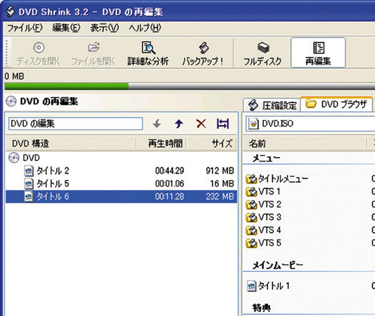Image resolution: width=375 pixels, height=316 pixels.
Task: Click the green disc capacity bar
Action: [x=67, y=86]
